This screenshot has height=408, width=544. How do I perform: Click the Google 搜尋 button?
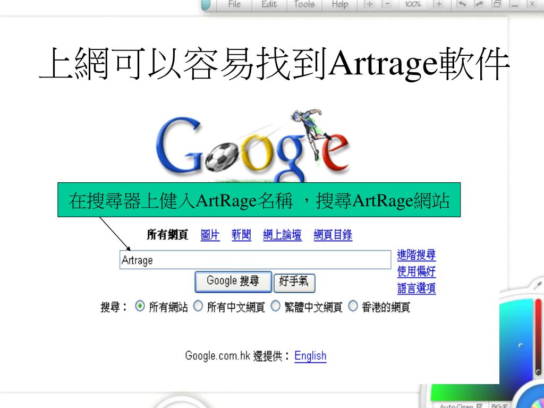[x=233, y=282]
